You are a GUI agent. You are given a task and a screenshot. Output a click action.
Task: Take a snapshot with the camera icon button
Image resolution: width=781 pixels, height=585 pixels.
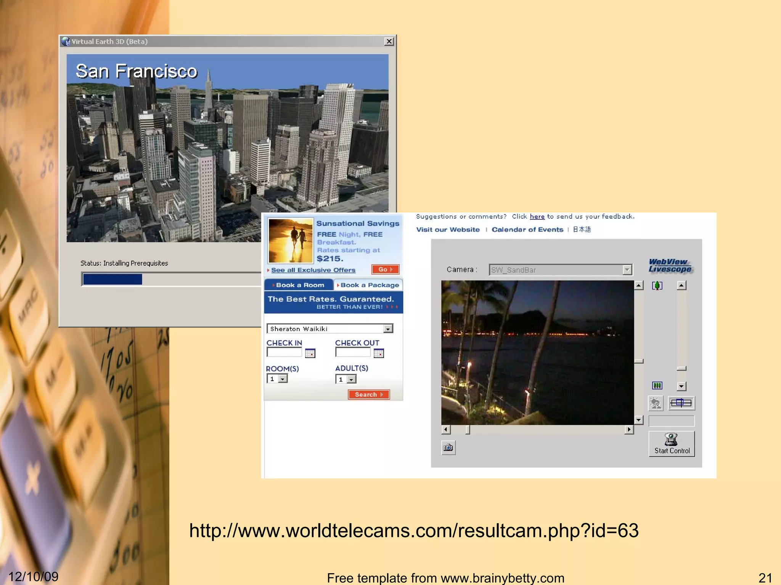click(x=448, y=448)
